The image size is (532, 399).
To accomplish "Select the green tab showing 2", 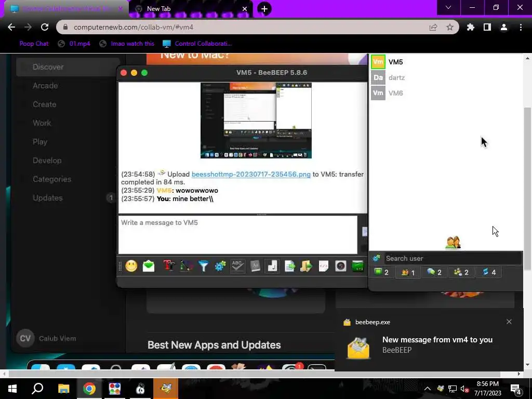I will point(381,272).
